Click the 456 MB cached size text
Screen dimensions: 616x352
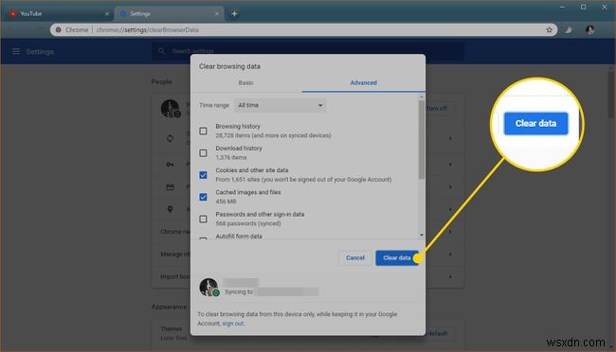tap(226, 202)
